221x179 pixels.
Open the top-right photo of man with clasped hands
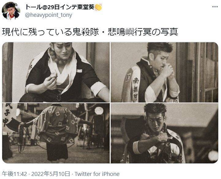click(x=165, y=72)
